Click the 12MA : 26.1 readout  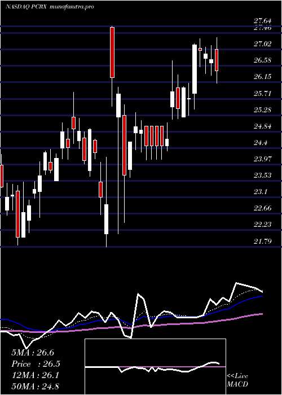[x=35, y=375]
